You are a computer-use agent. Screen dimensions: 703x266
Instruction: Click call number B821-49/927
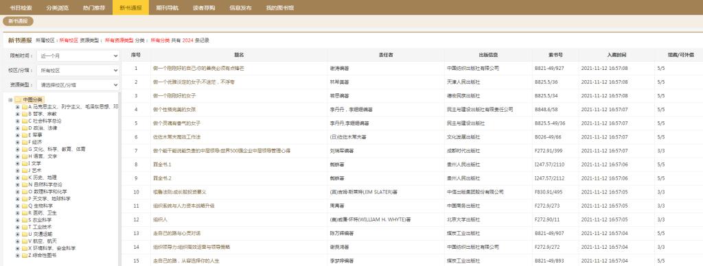click(x=549, y=69)
